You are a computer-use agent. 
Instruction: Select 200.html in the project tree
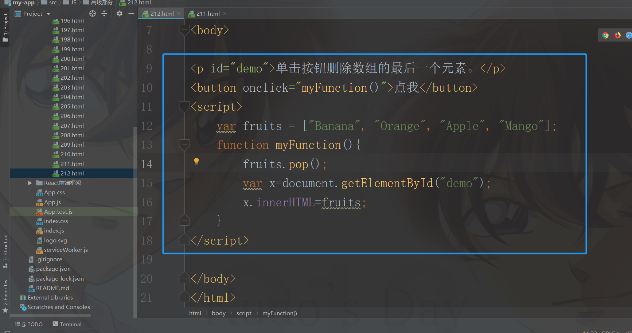(x=72, y=59)
